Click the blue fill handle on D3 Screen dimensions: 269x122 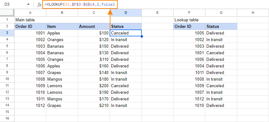click(x=142, y=36)
